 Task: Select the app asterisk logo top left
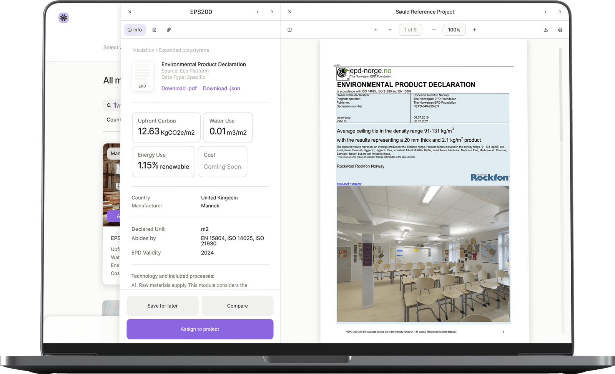[x=63, y=18]
